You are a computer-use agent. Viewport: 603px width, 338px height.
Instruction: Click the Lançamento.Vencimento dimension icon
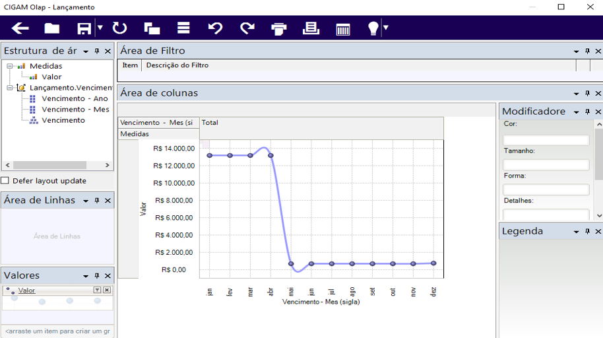point(21,88)
